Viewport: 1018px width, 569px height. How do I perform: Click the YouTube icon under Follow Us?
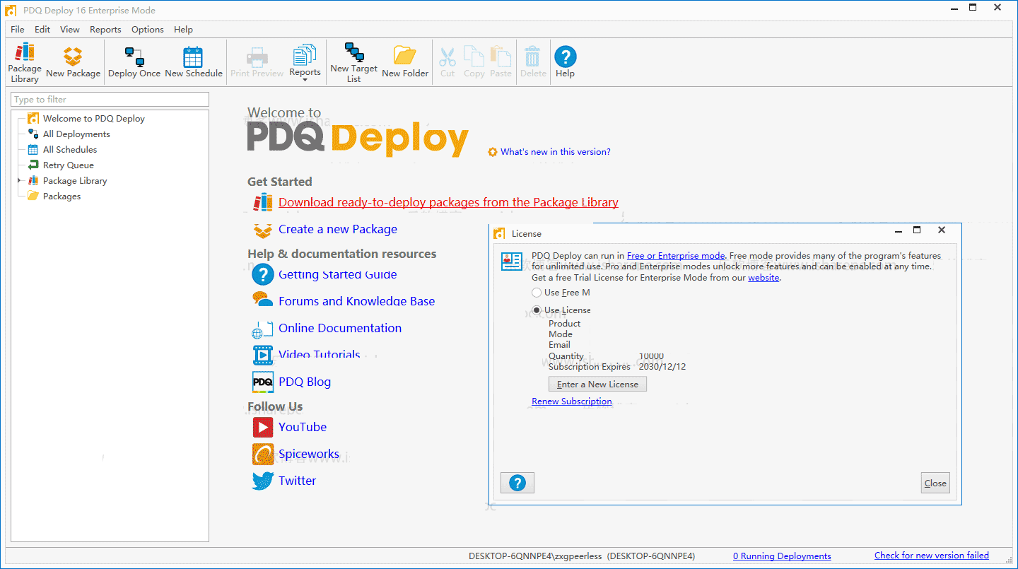(x=262, y=427)
